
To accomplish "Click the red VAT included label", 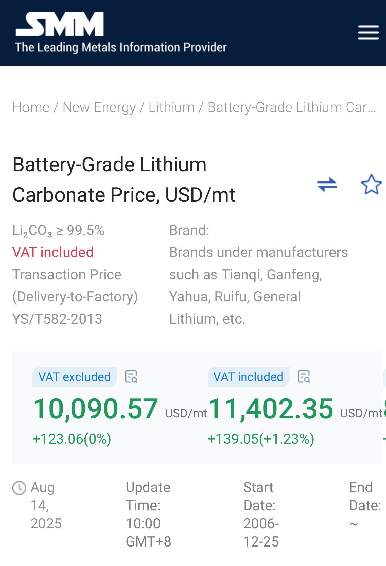I will pos(53,252).
